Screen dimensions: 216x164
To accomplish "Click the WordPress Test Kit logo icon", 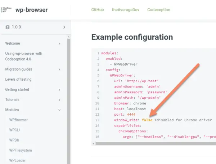I will point(6,10).
